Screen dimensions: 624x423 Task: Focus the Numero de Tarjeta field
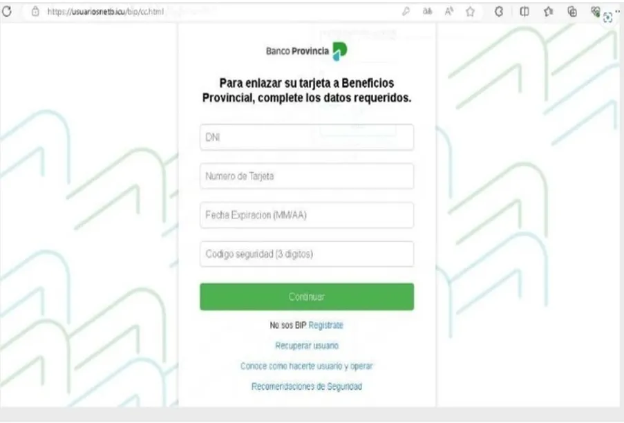pos(307,176)
